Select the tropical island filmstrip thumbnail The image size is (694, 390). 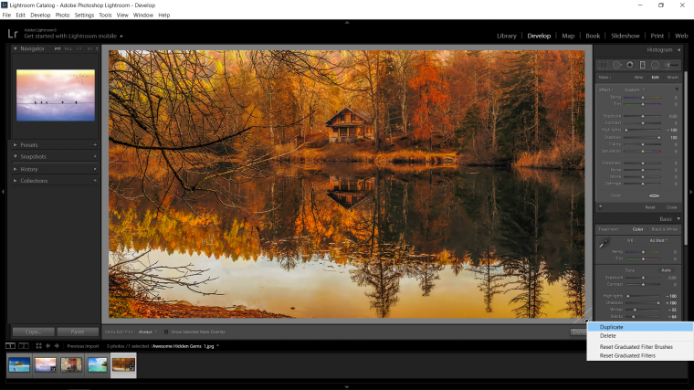(19, 365)
